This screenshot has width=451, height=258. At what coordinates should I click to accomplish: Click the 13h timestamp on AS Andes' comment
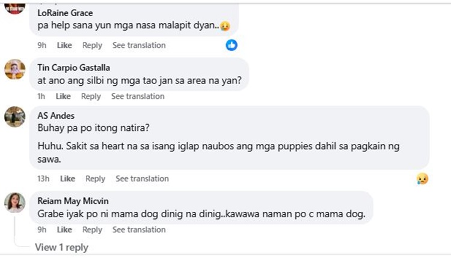point(43,178)
